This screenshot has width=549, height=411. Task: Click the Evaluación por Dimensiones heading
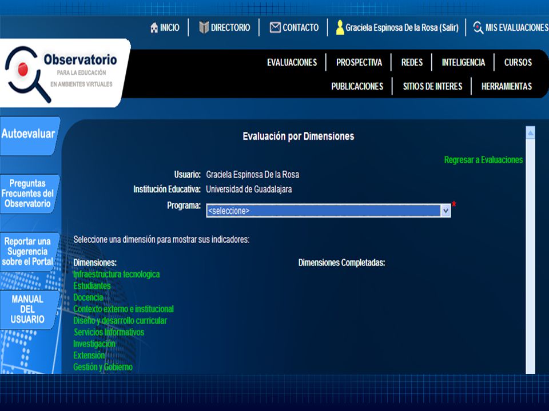pyautogui.click(x=299, y=136)
